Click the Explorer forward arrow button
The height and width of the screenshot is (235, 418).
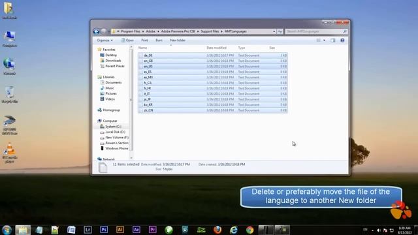point(104,31)
